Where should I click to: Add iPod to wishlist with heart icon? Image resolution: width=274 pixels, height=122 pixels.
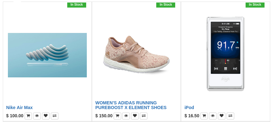click(x=221, y=116)
